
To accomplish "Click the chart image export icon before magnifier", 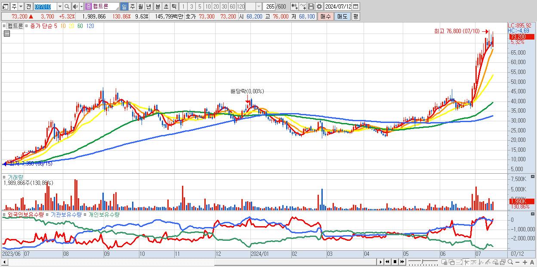I will [503, 262].
